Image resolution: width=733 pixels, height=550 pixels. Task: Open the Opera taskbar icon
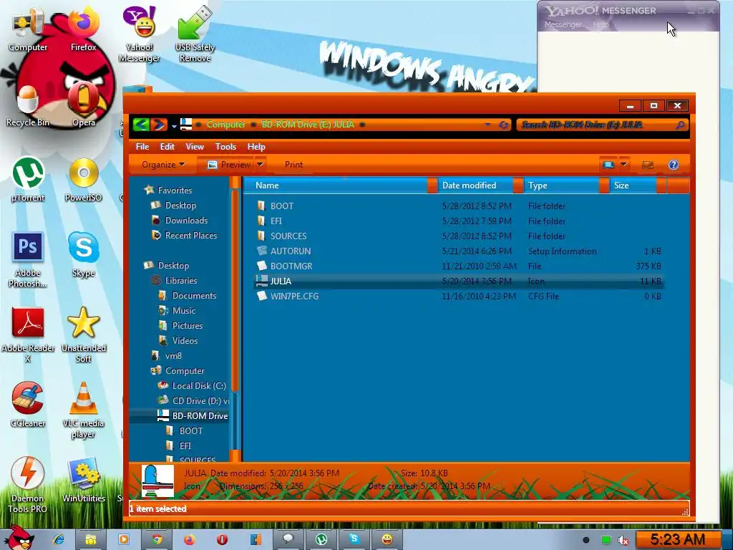(x=222, y=539)
